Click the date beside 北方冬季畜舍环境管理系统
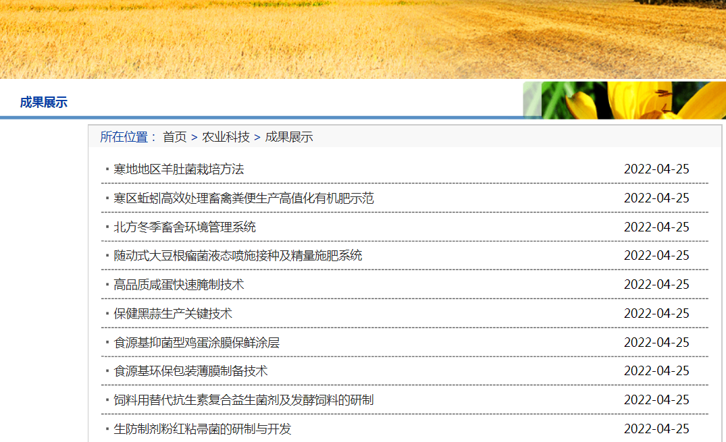 coord(656,227)
